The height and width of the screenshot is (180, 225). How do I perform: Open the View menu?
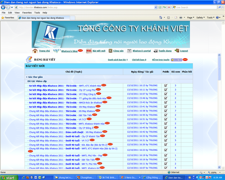click(x=16, y=12)
